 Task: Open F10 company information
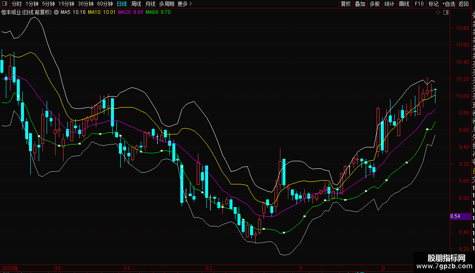419,4
